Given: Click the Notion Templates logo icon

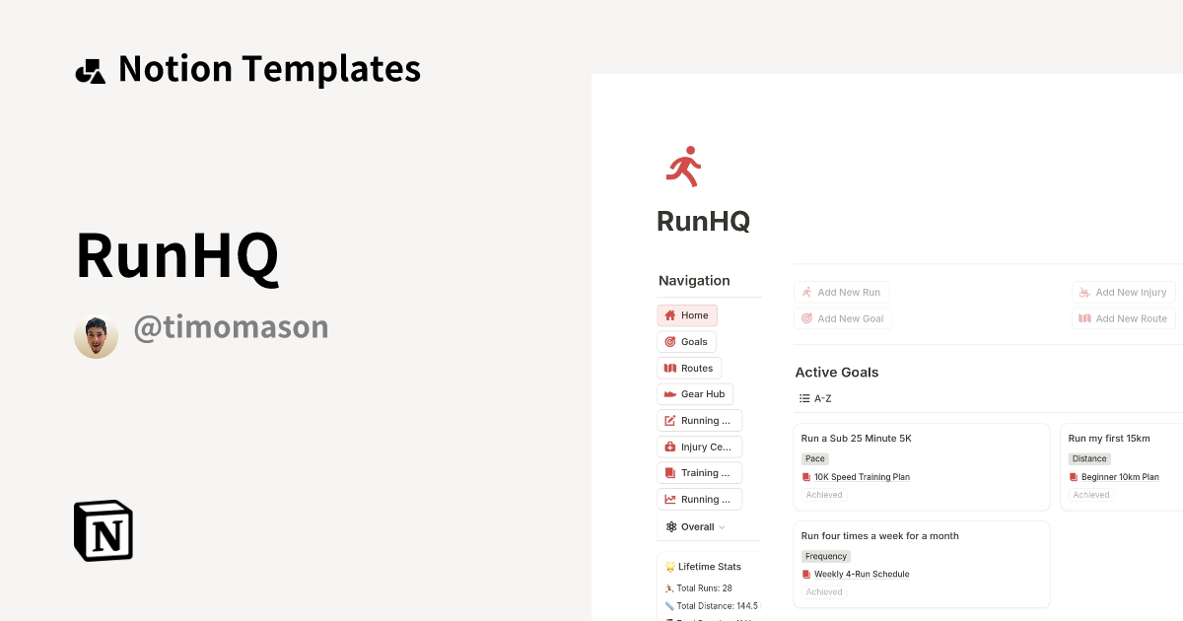Looking at the screenshot, I should 90,68.
